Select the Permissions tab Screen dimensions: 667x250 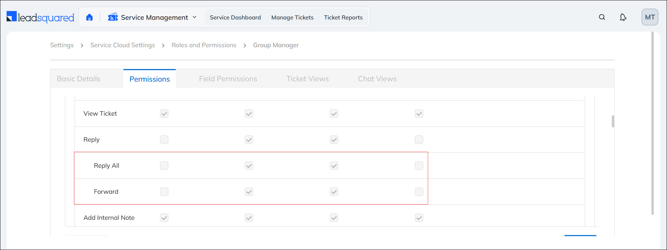[x=150, y=79]
